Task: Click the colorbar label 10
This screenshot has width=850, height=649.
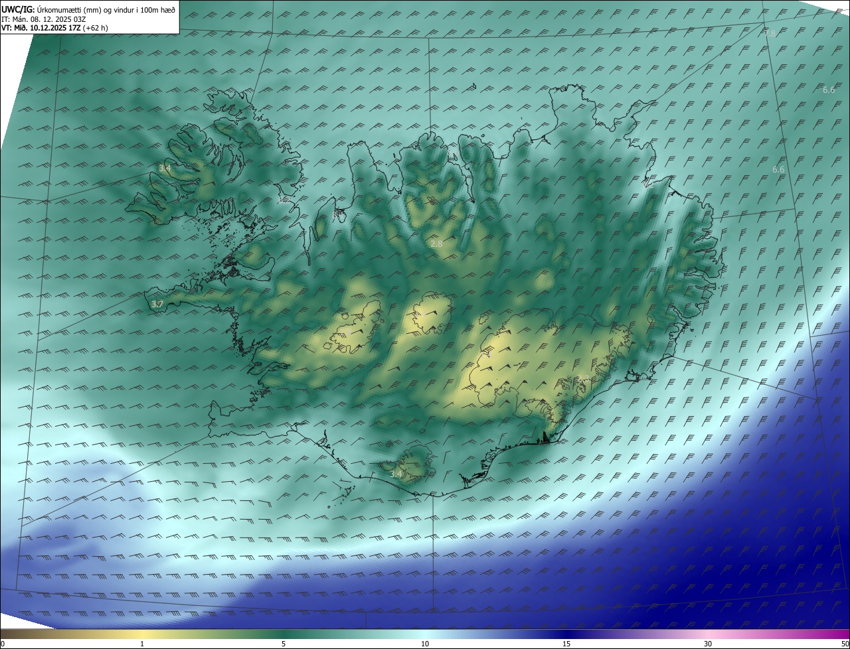Action: 425,644
